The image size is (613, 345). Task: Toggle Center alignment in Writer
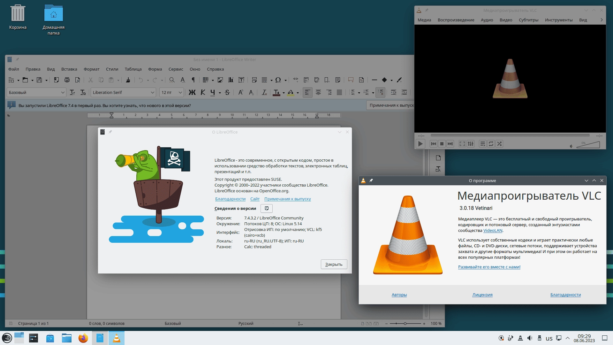[318, 92]
